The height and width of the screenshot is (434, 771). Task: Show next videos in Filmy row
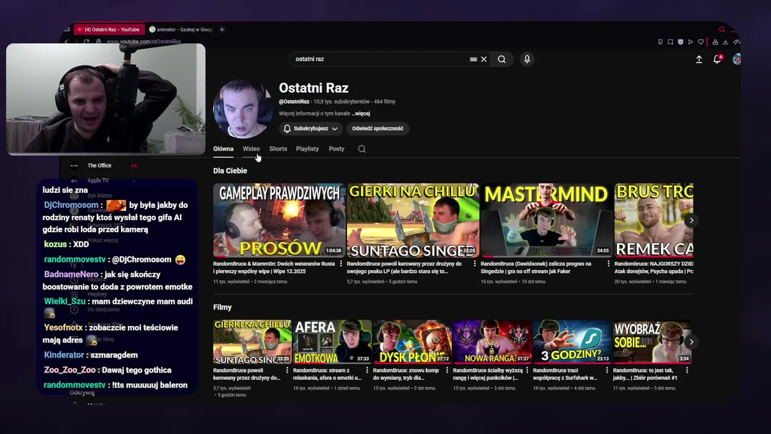coord(691,342)
